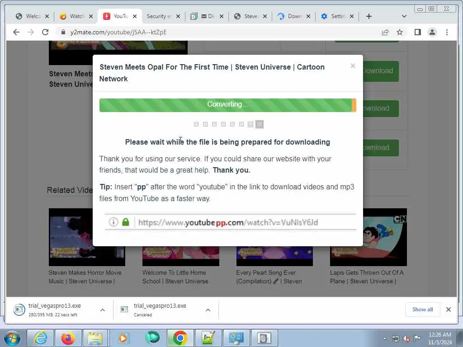Open Welcome To Little Home School link
Viewport: 463px width, 347px height.
coord(175,277)
